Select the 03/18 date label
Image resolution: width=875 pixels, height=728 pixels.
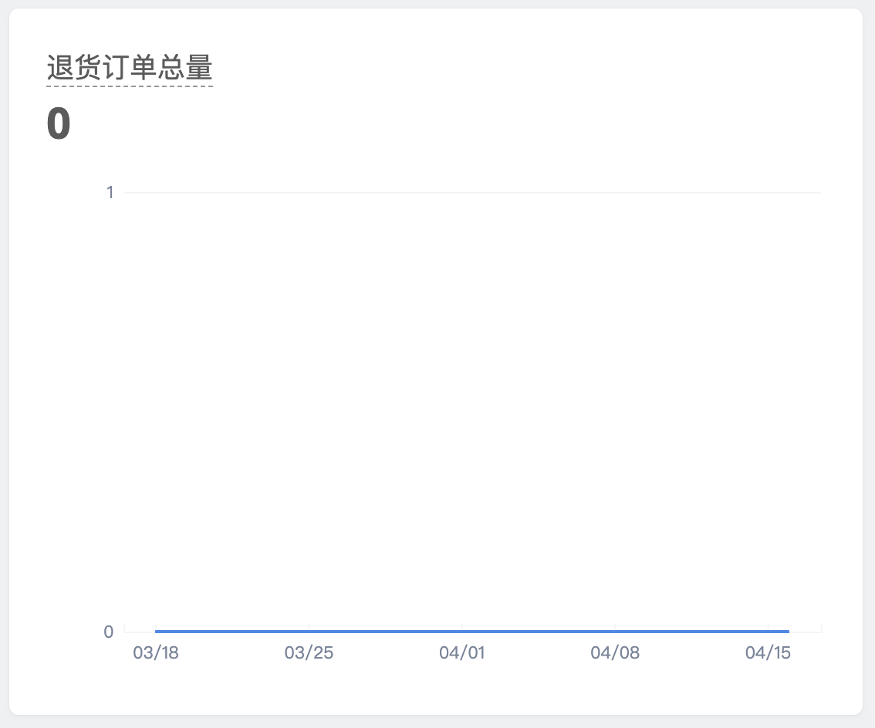tap(156, 652)
